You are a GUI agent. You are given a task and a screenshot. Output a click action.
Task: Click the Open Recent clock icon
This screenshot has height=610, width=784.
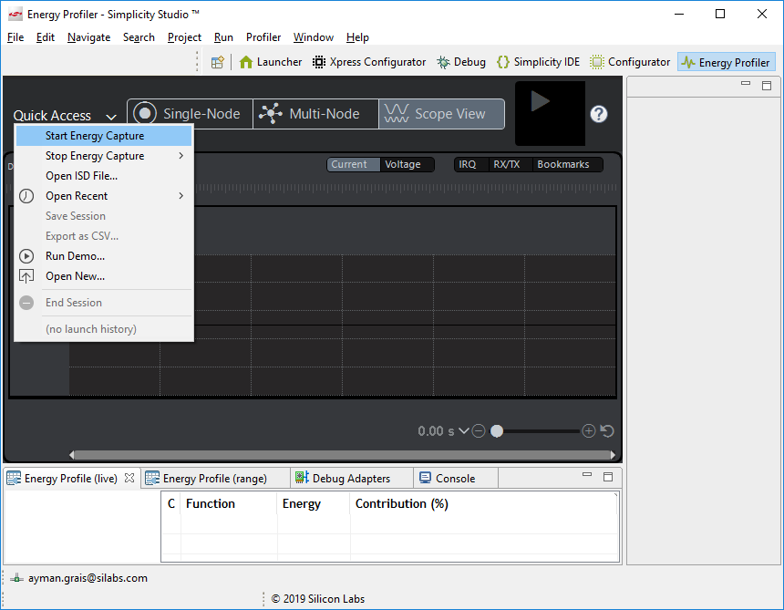[x=26, y=196]
